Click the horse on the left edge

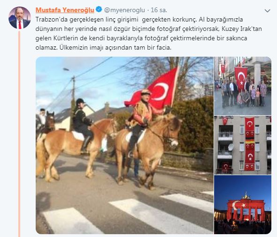[x=46, y=125]
